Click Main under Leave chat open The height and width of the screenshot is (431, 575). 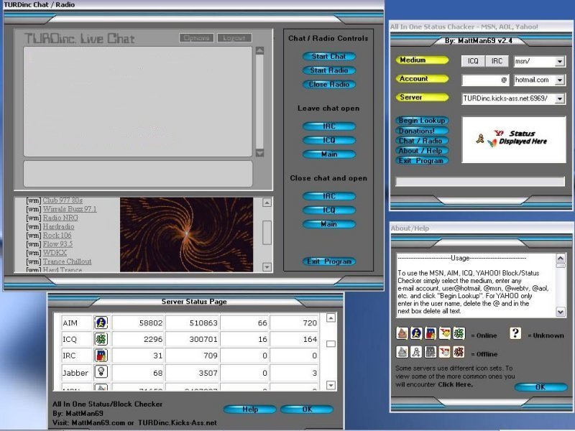coord(329,154)
